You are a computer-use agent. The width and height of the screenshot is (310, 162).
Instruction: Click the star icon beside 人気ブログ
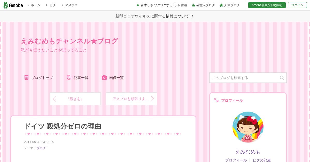coord(221,5)
